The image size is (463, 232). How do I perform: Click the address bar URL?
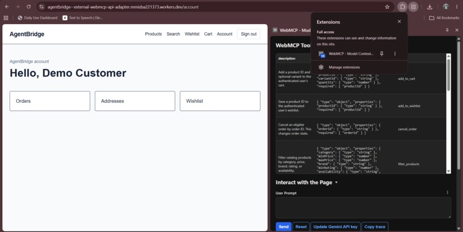click(x=123, y=7)
